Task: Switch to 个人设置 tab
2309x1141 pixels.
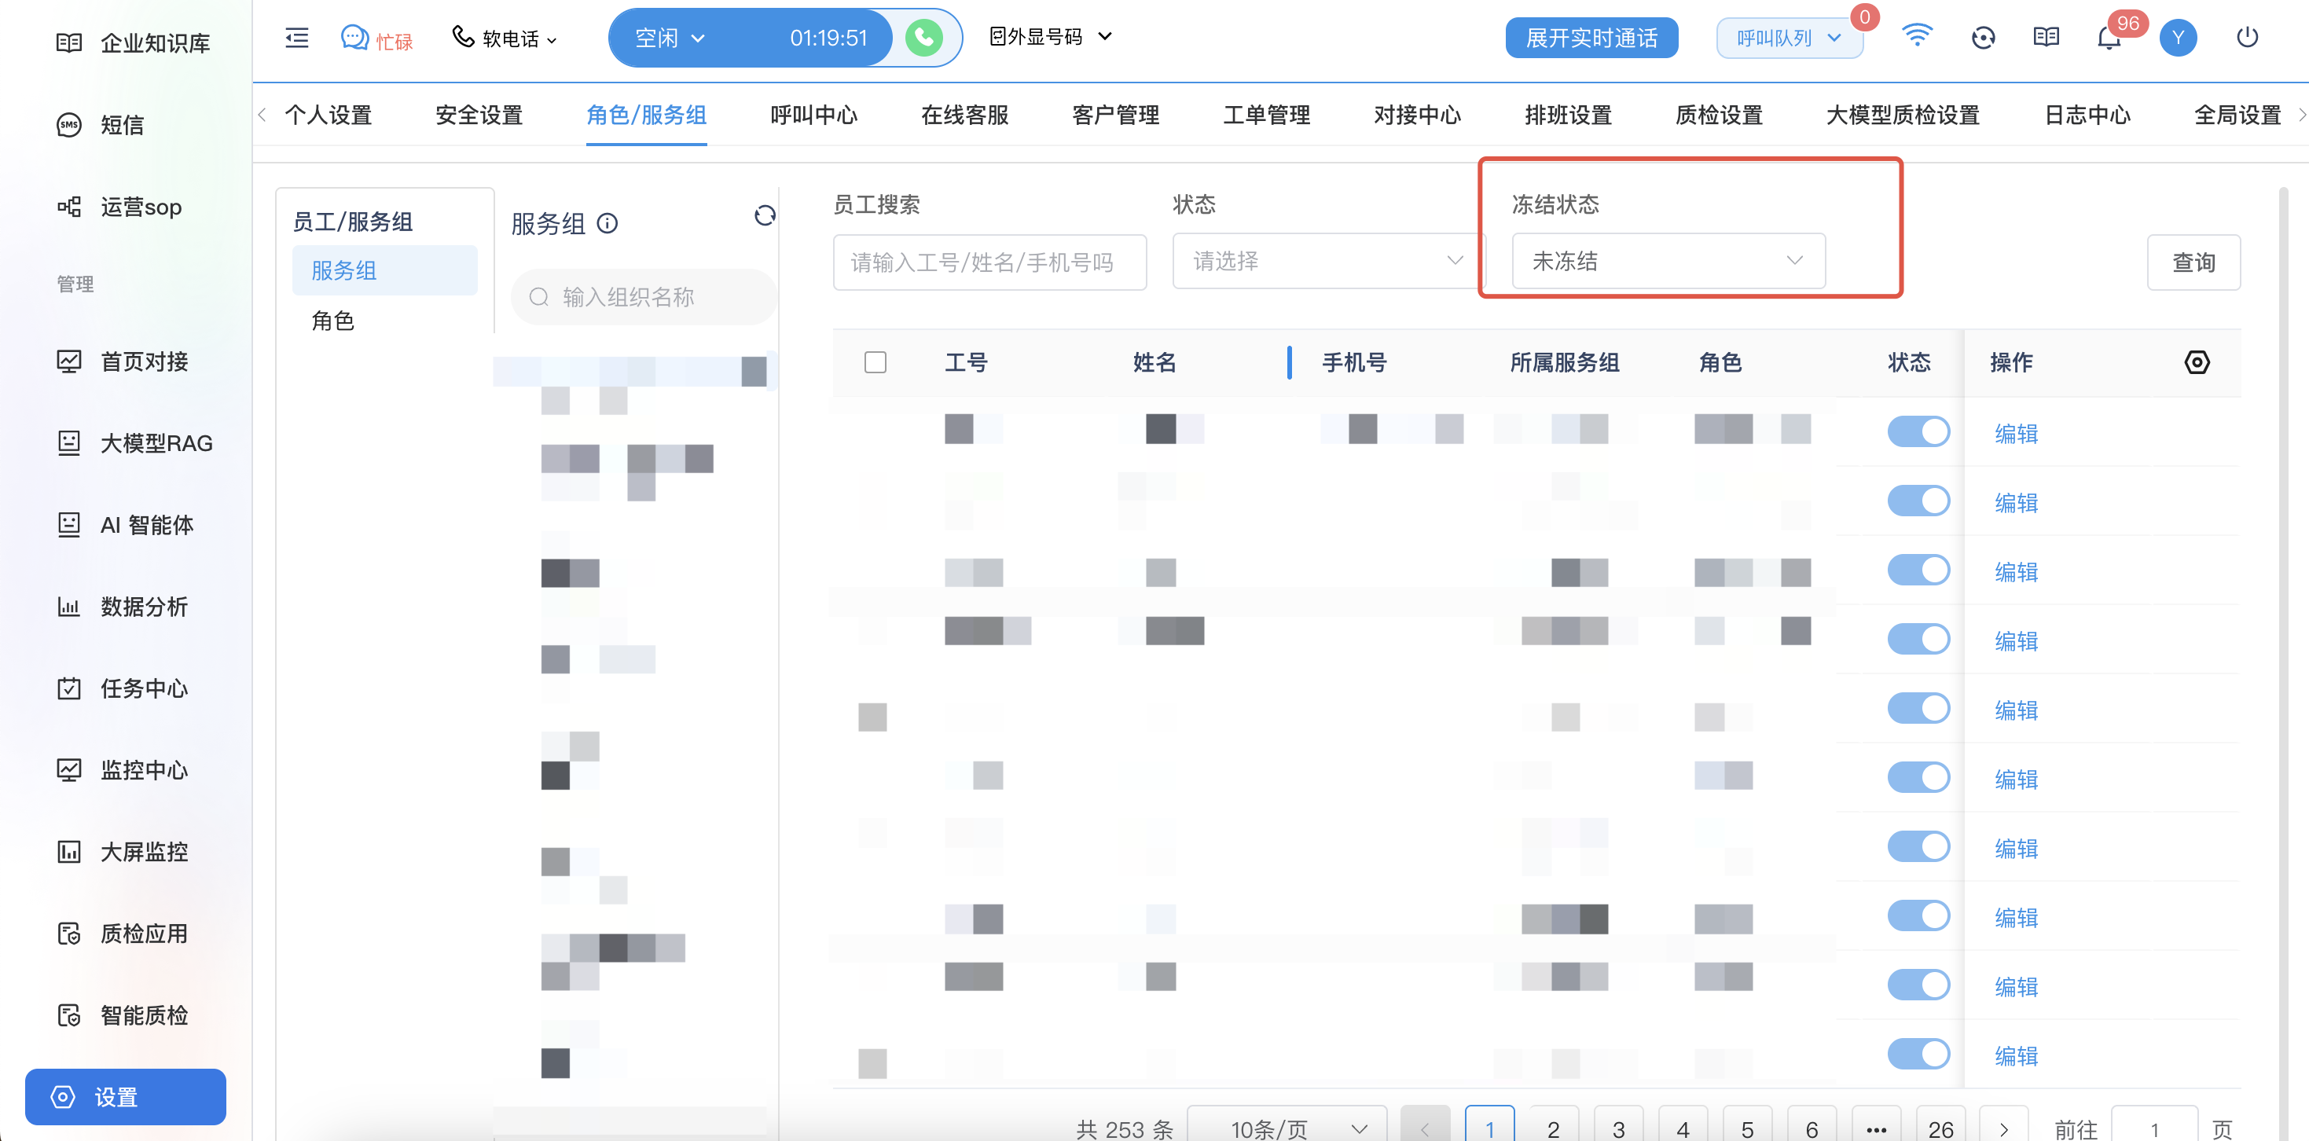Action: [328, 115]
